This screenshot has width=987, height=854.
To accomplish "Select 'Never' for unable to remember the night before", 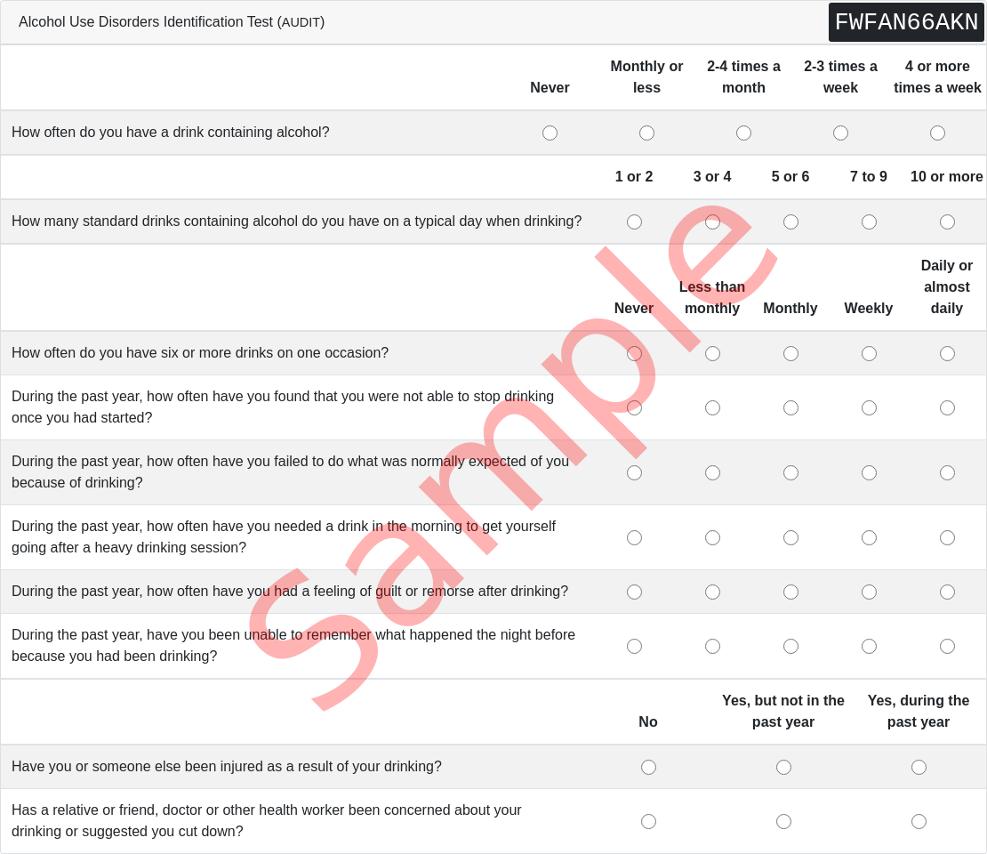I will point(634,646).
